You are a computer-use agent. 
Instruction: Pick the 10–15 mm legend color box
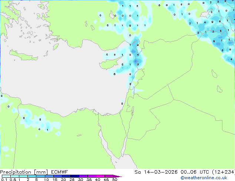pyautogui.click(x=49, y=176)
